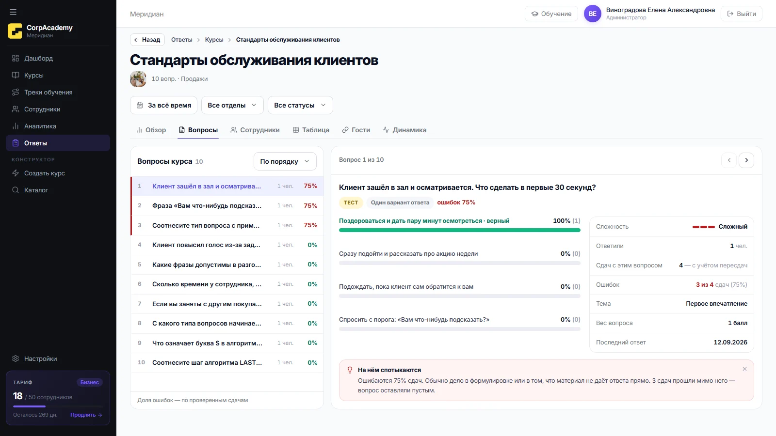Viewport: 776px width, 436px height.
Task: Toggle the hamburger menu icon
Action: pyautogui.click(x=13, y=12)
